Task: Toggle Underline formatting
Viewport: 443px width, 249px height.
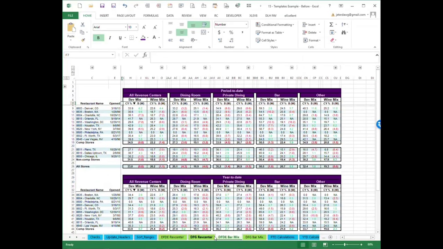Action: [x=120, y=38]
